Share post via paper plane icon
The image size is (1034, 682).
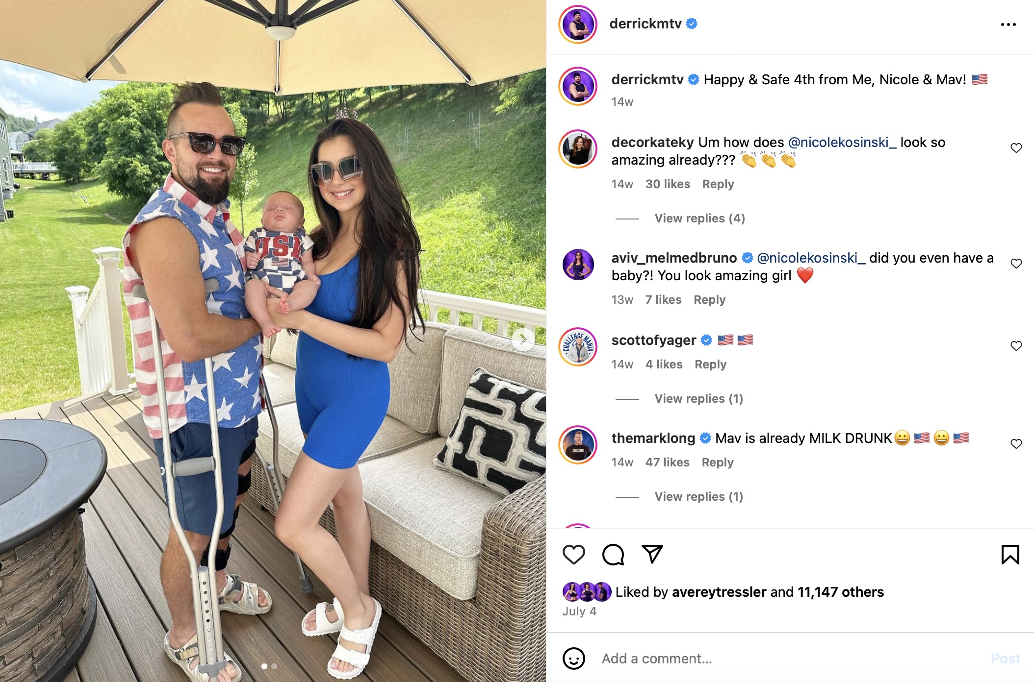point(652,554)
